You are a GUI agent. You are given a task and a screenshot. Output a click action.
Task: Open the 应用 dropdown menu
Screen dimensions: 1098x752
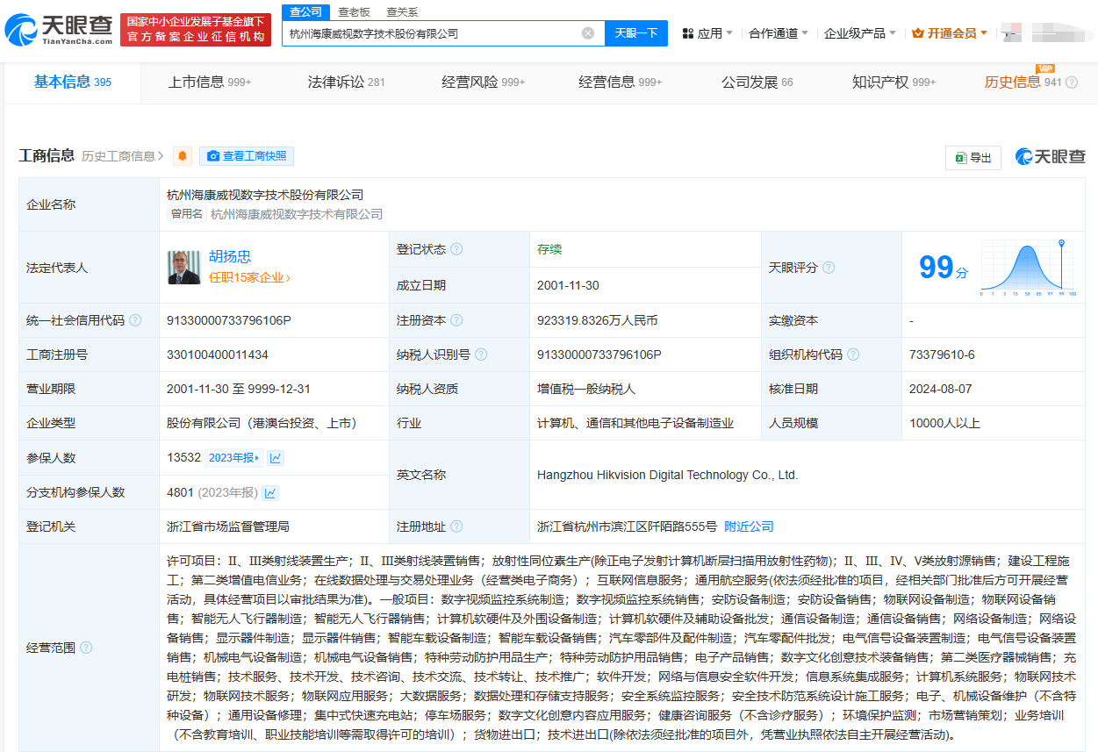707,33
